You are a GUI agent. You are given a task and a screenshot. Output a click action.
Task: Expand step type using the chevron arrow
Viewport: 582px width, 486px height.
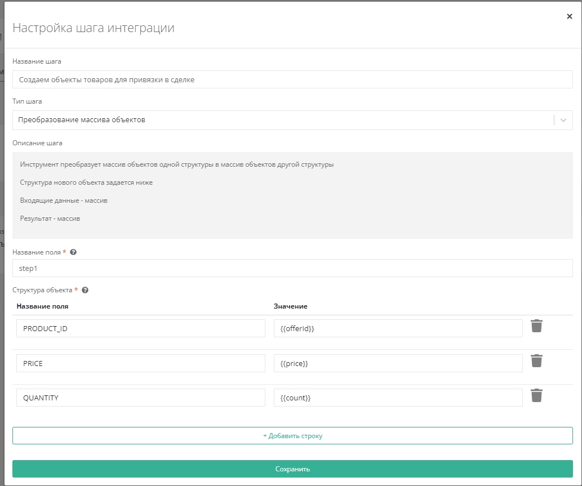(x=563, y=120)
